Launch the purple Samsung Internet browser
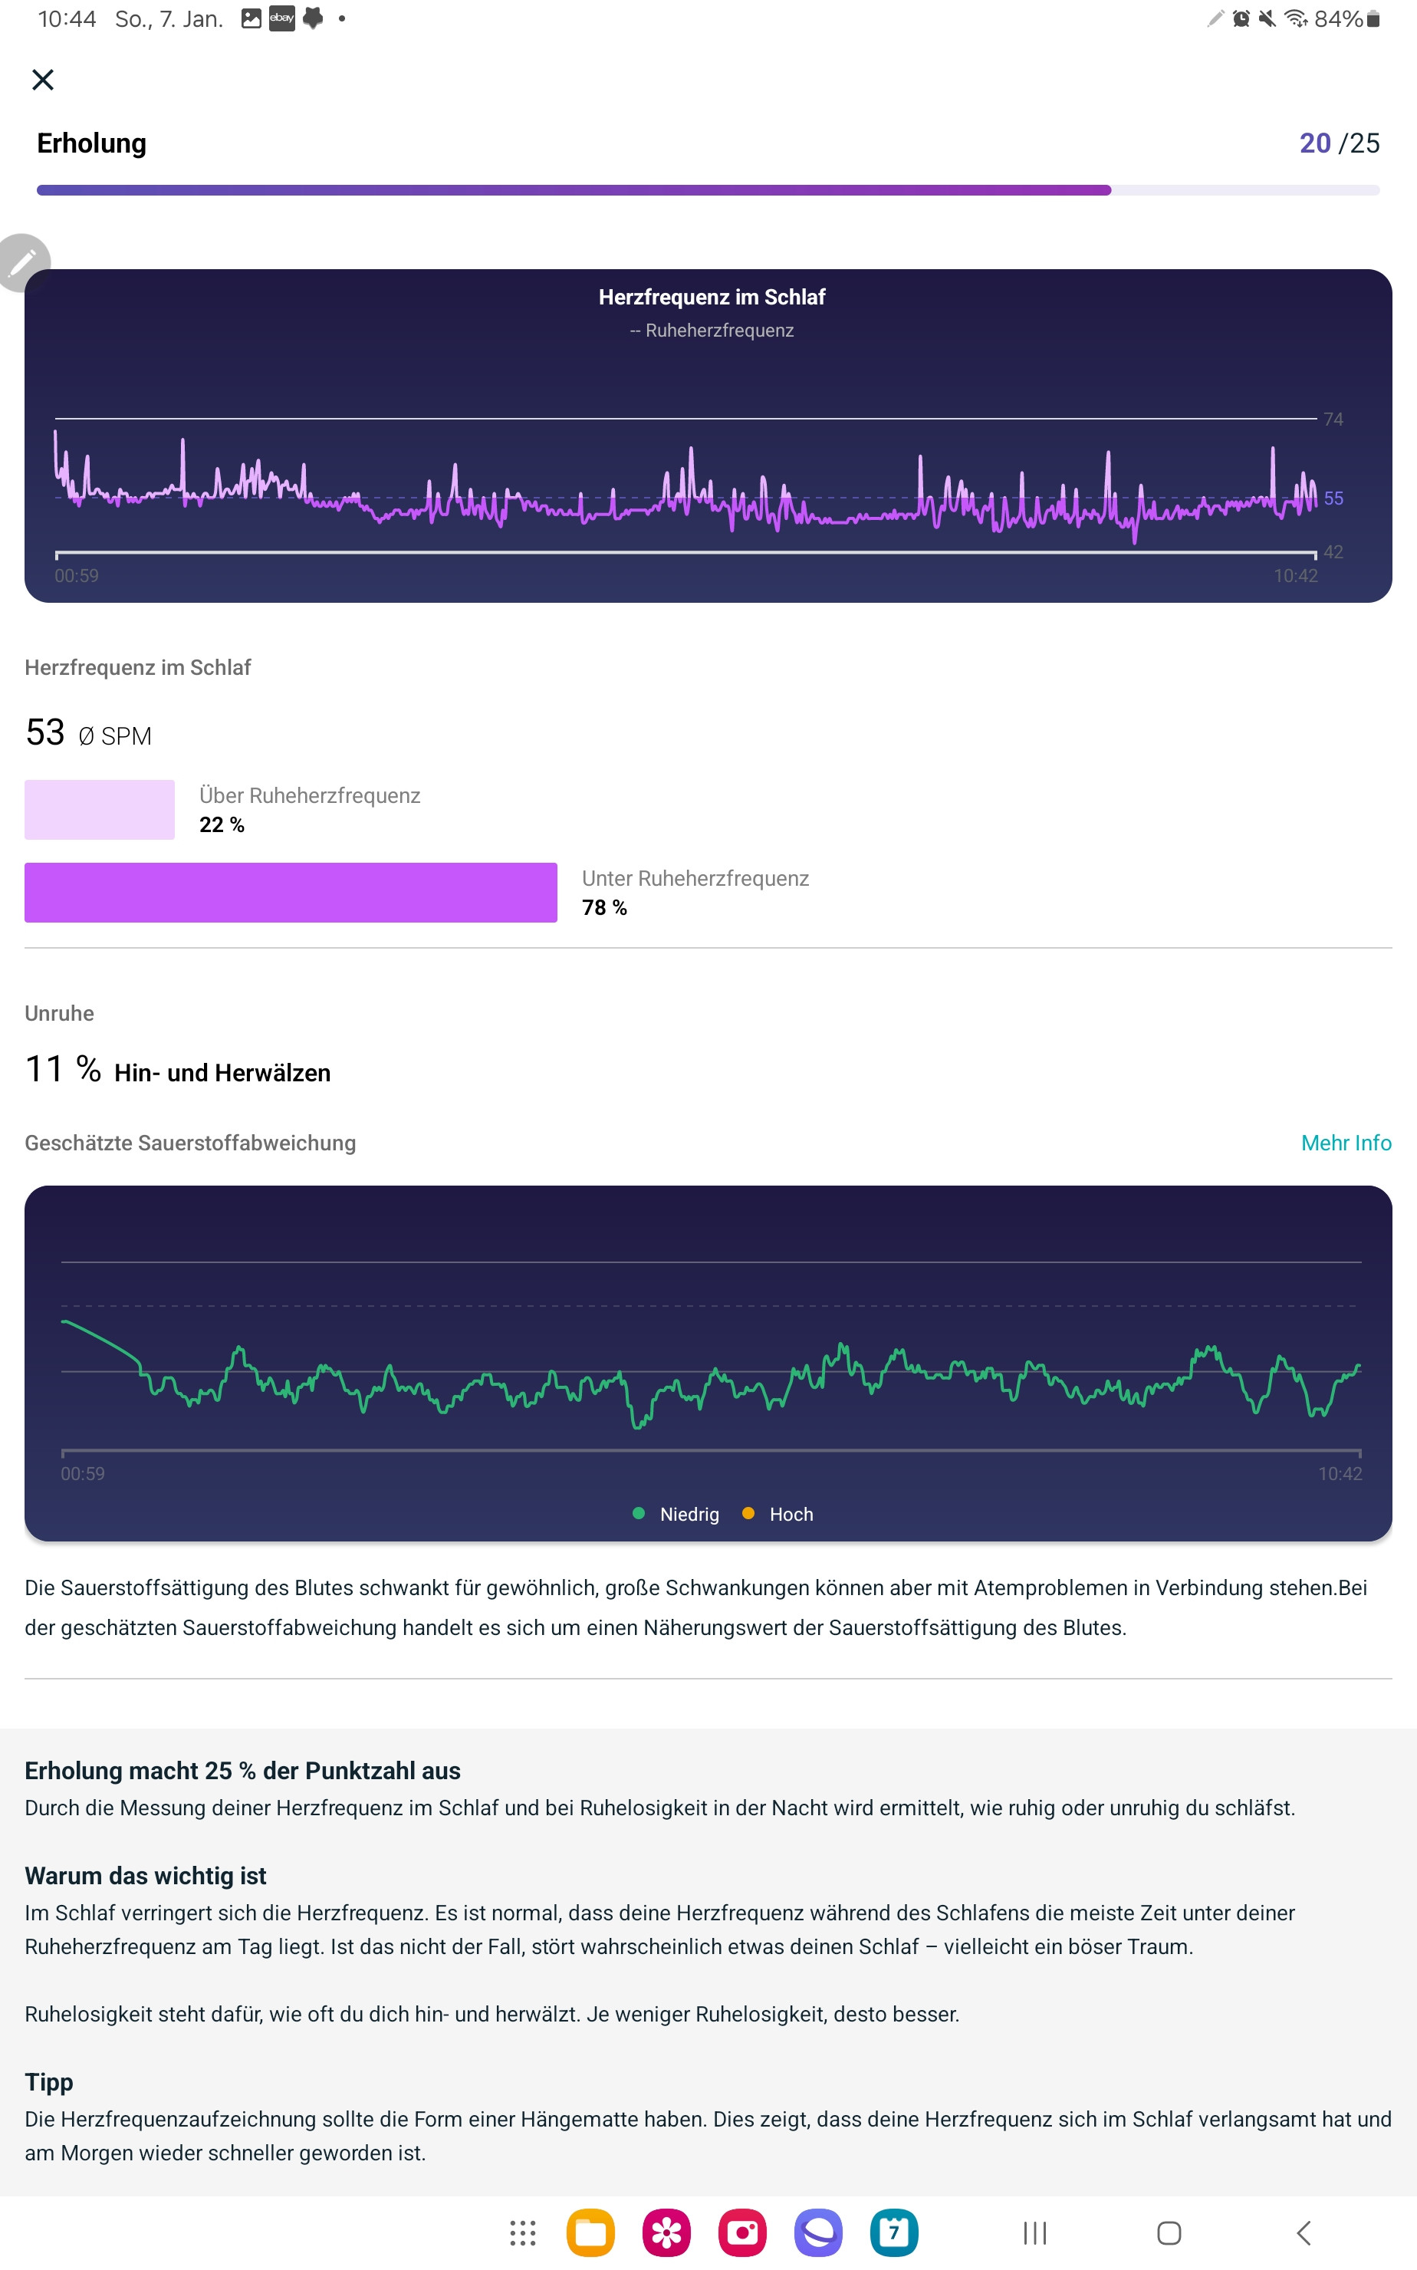This screenshot has width=1417, height=2270. (818, 2232)
